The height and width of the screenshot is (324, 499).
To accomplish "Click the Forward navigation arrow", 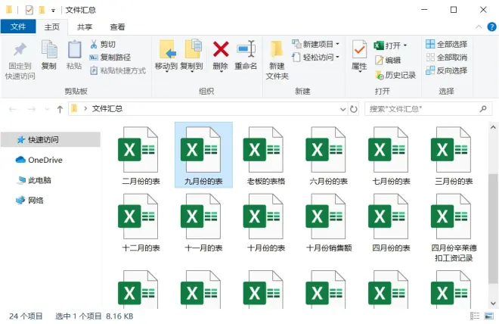I will (32, 109).
